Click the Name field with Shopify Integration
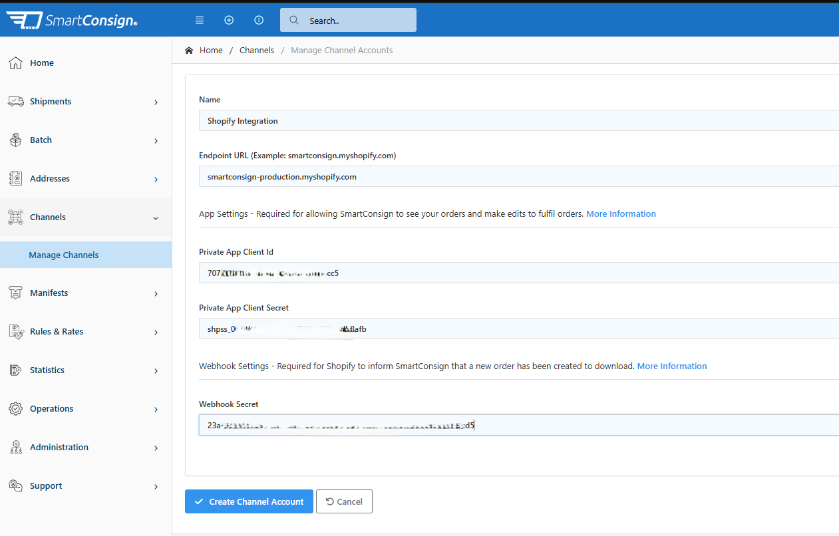 tap(519, 120)
